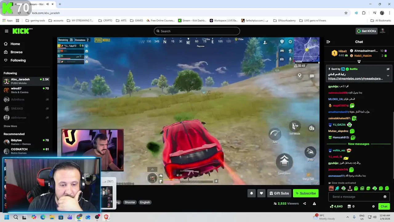Select Abu_Jaradeh channel in Following list
The height and width of the screenshot is (222, 394).
pos(26,81)
